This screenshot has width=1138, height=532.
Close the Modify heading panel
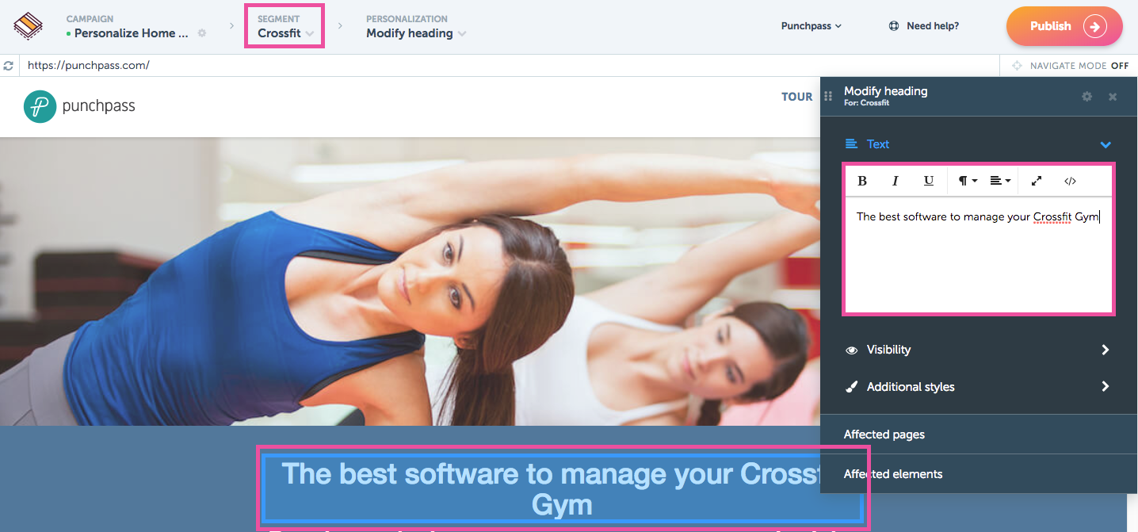pyautogui.click(x=1113, y=96)
